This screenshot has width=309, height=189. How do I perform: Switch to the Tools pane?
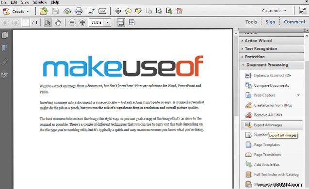click(x=251, y=22)
